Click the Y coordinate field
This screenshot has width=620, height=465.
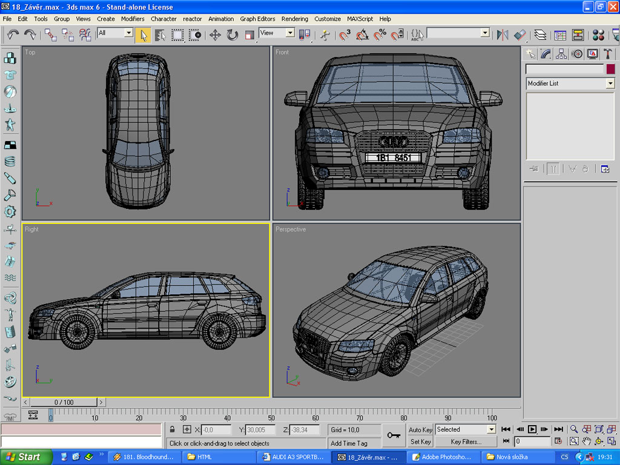point(260,430)
